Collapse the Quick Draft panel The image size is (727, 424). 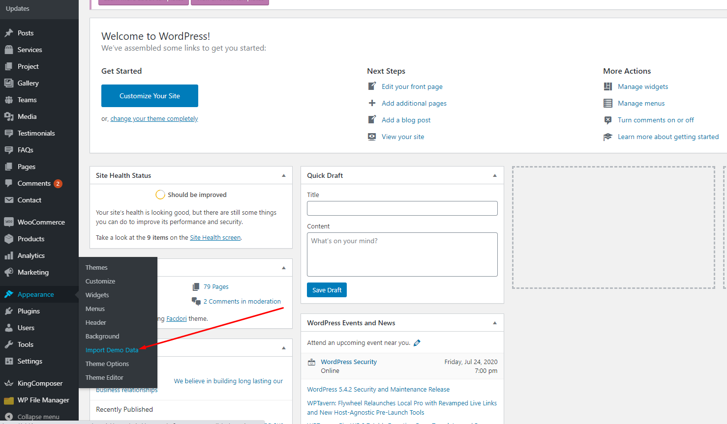tap(494, 175)
